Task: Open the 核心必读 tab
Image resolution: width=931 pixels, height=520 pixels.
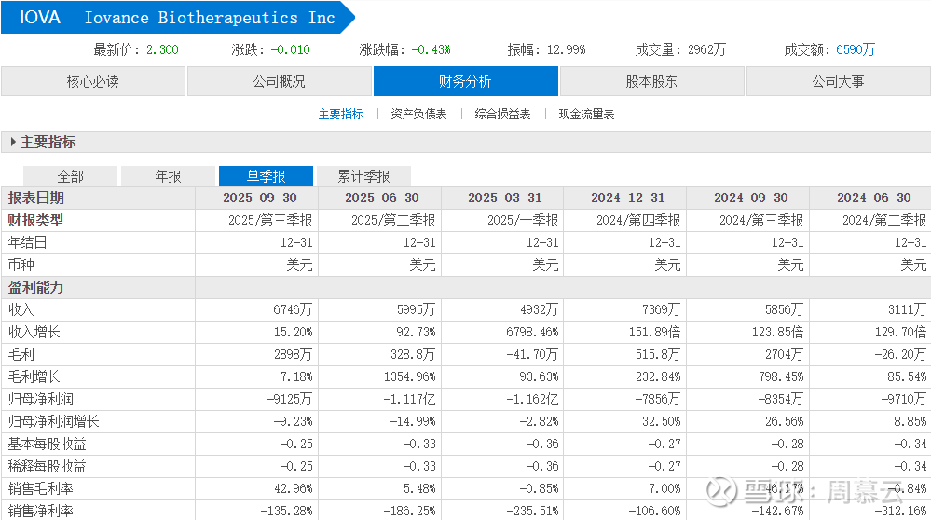Action: [93, 81]
